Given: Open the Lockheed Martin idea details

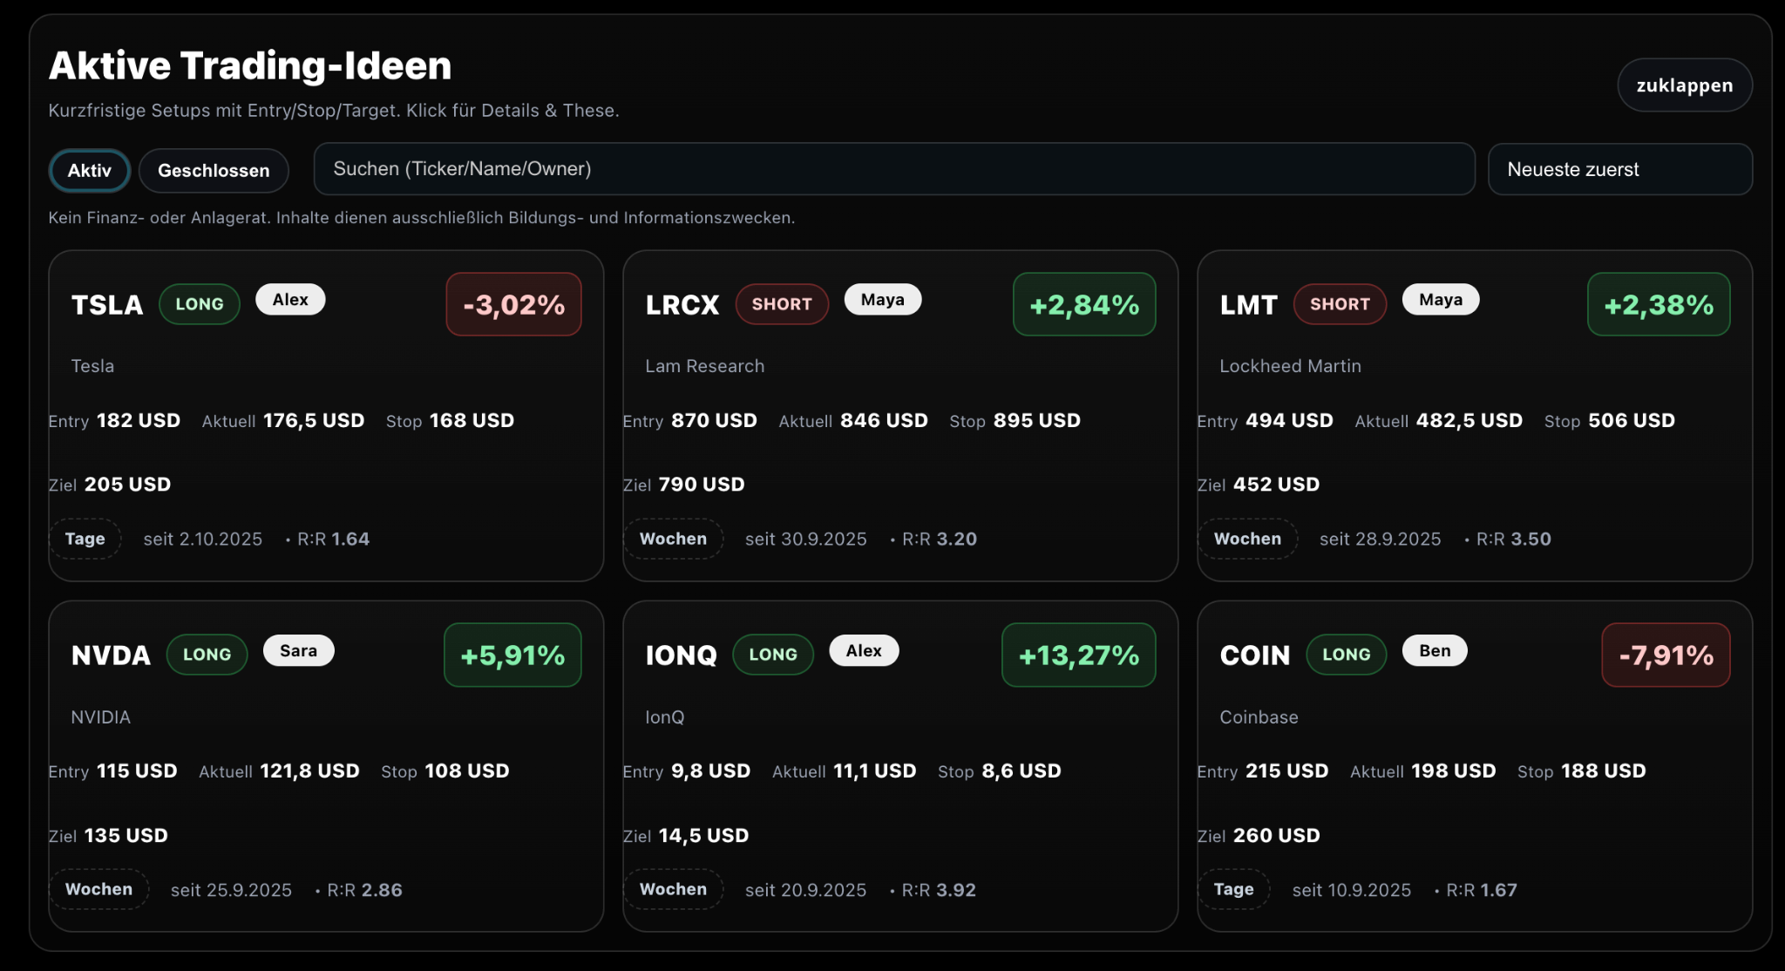Looking at the screenshot, I should (1290, 366).
